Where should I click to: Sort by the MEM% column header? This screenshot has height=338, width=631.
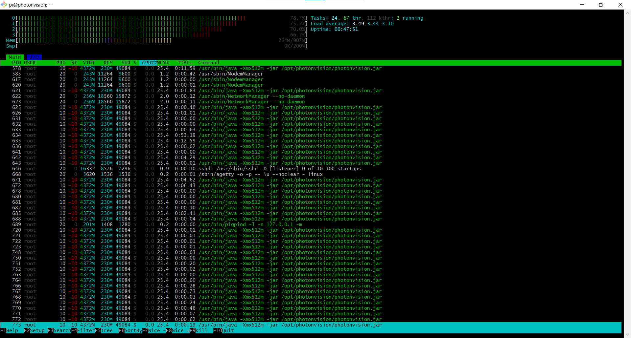pos(163,63)
